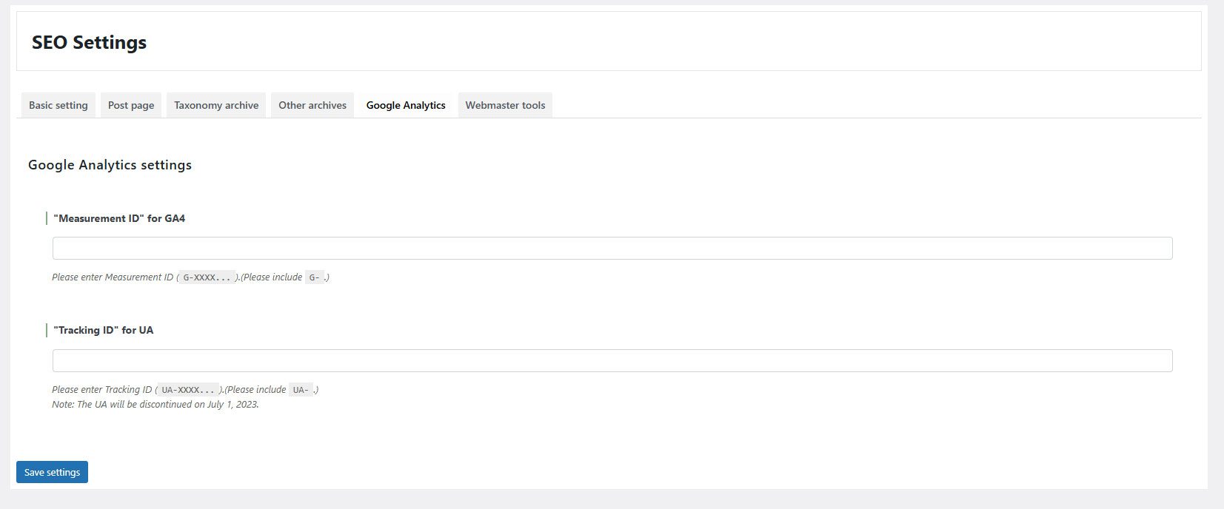Screen dimensions: 1224x509
Task: Focus the GA4 Measurement ID input field
Action: tap(612, 248)
